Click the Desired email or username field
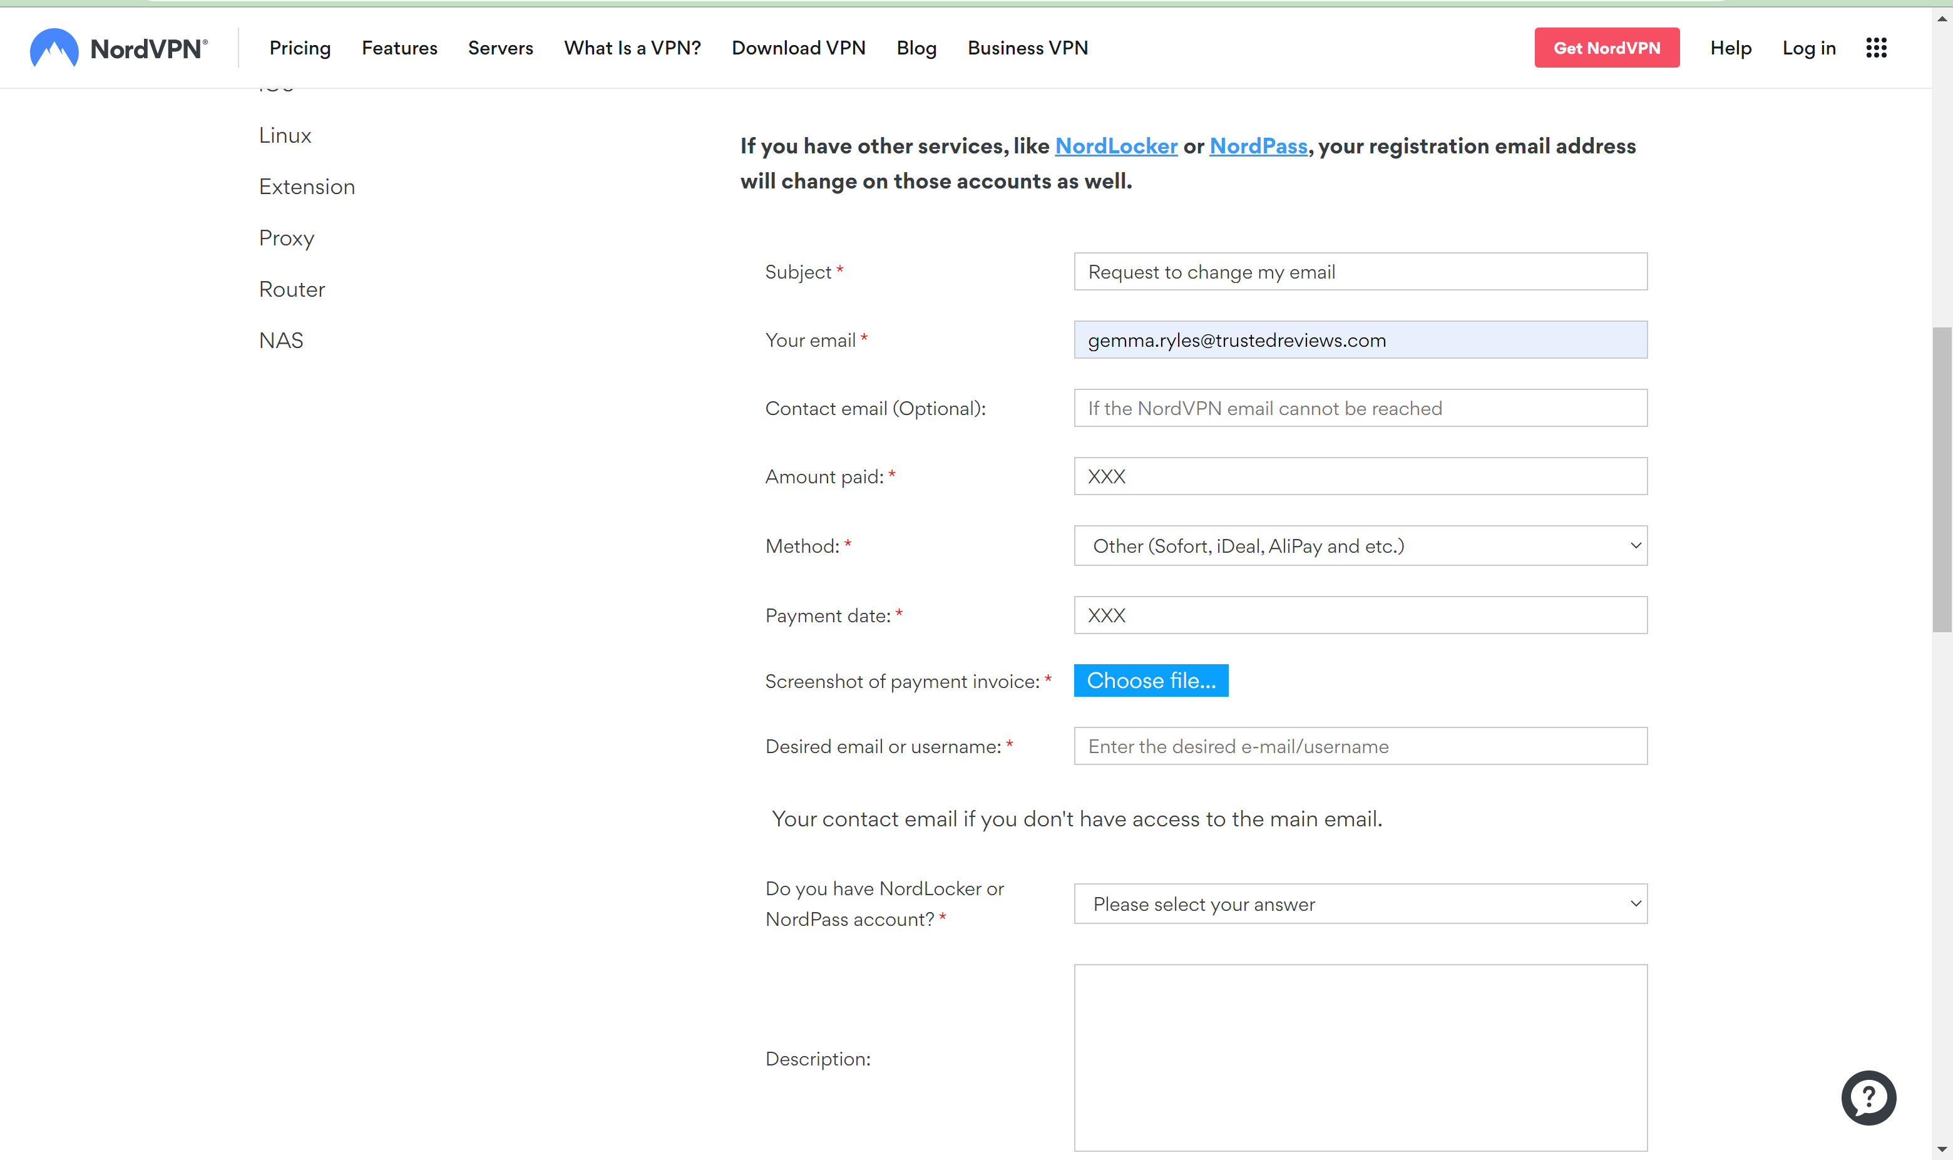This screenshot has width=1953, height=1160. coord(1361,746)
